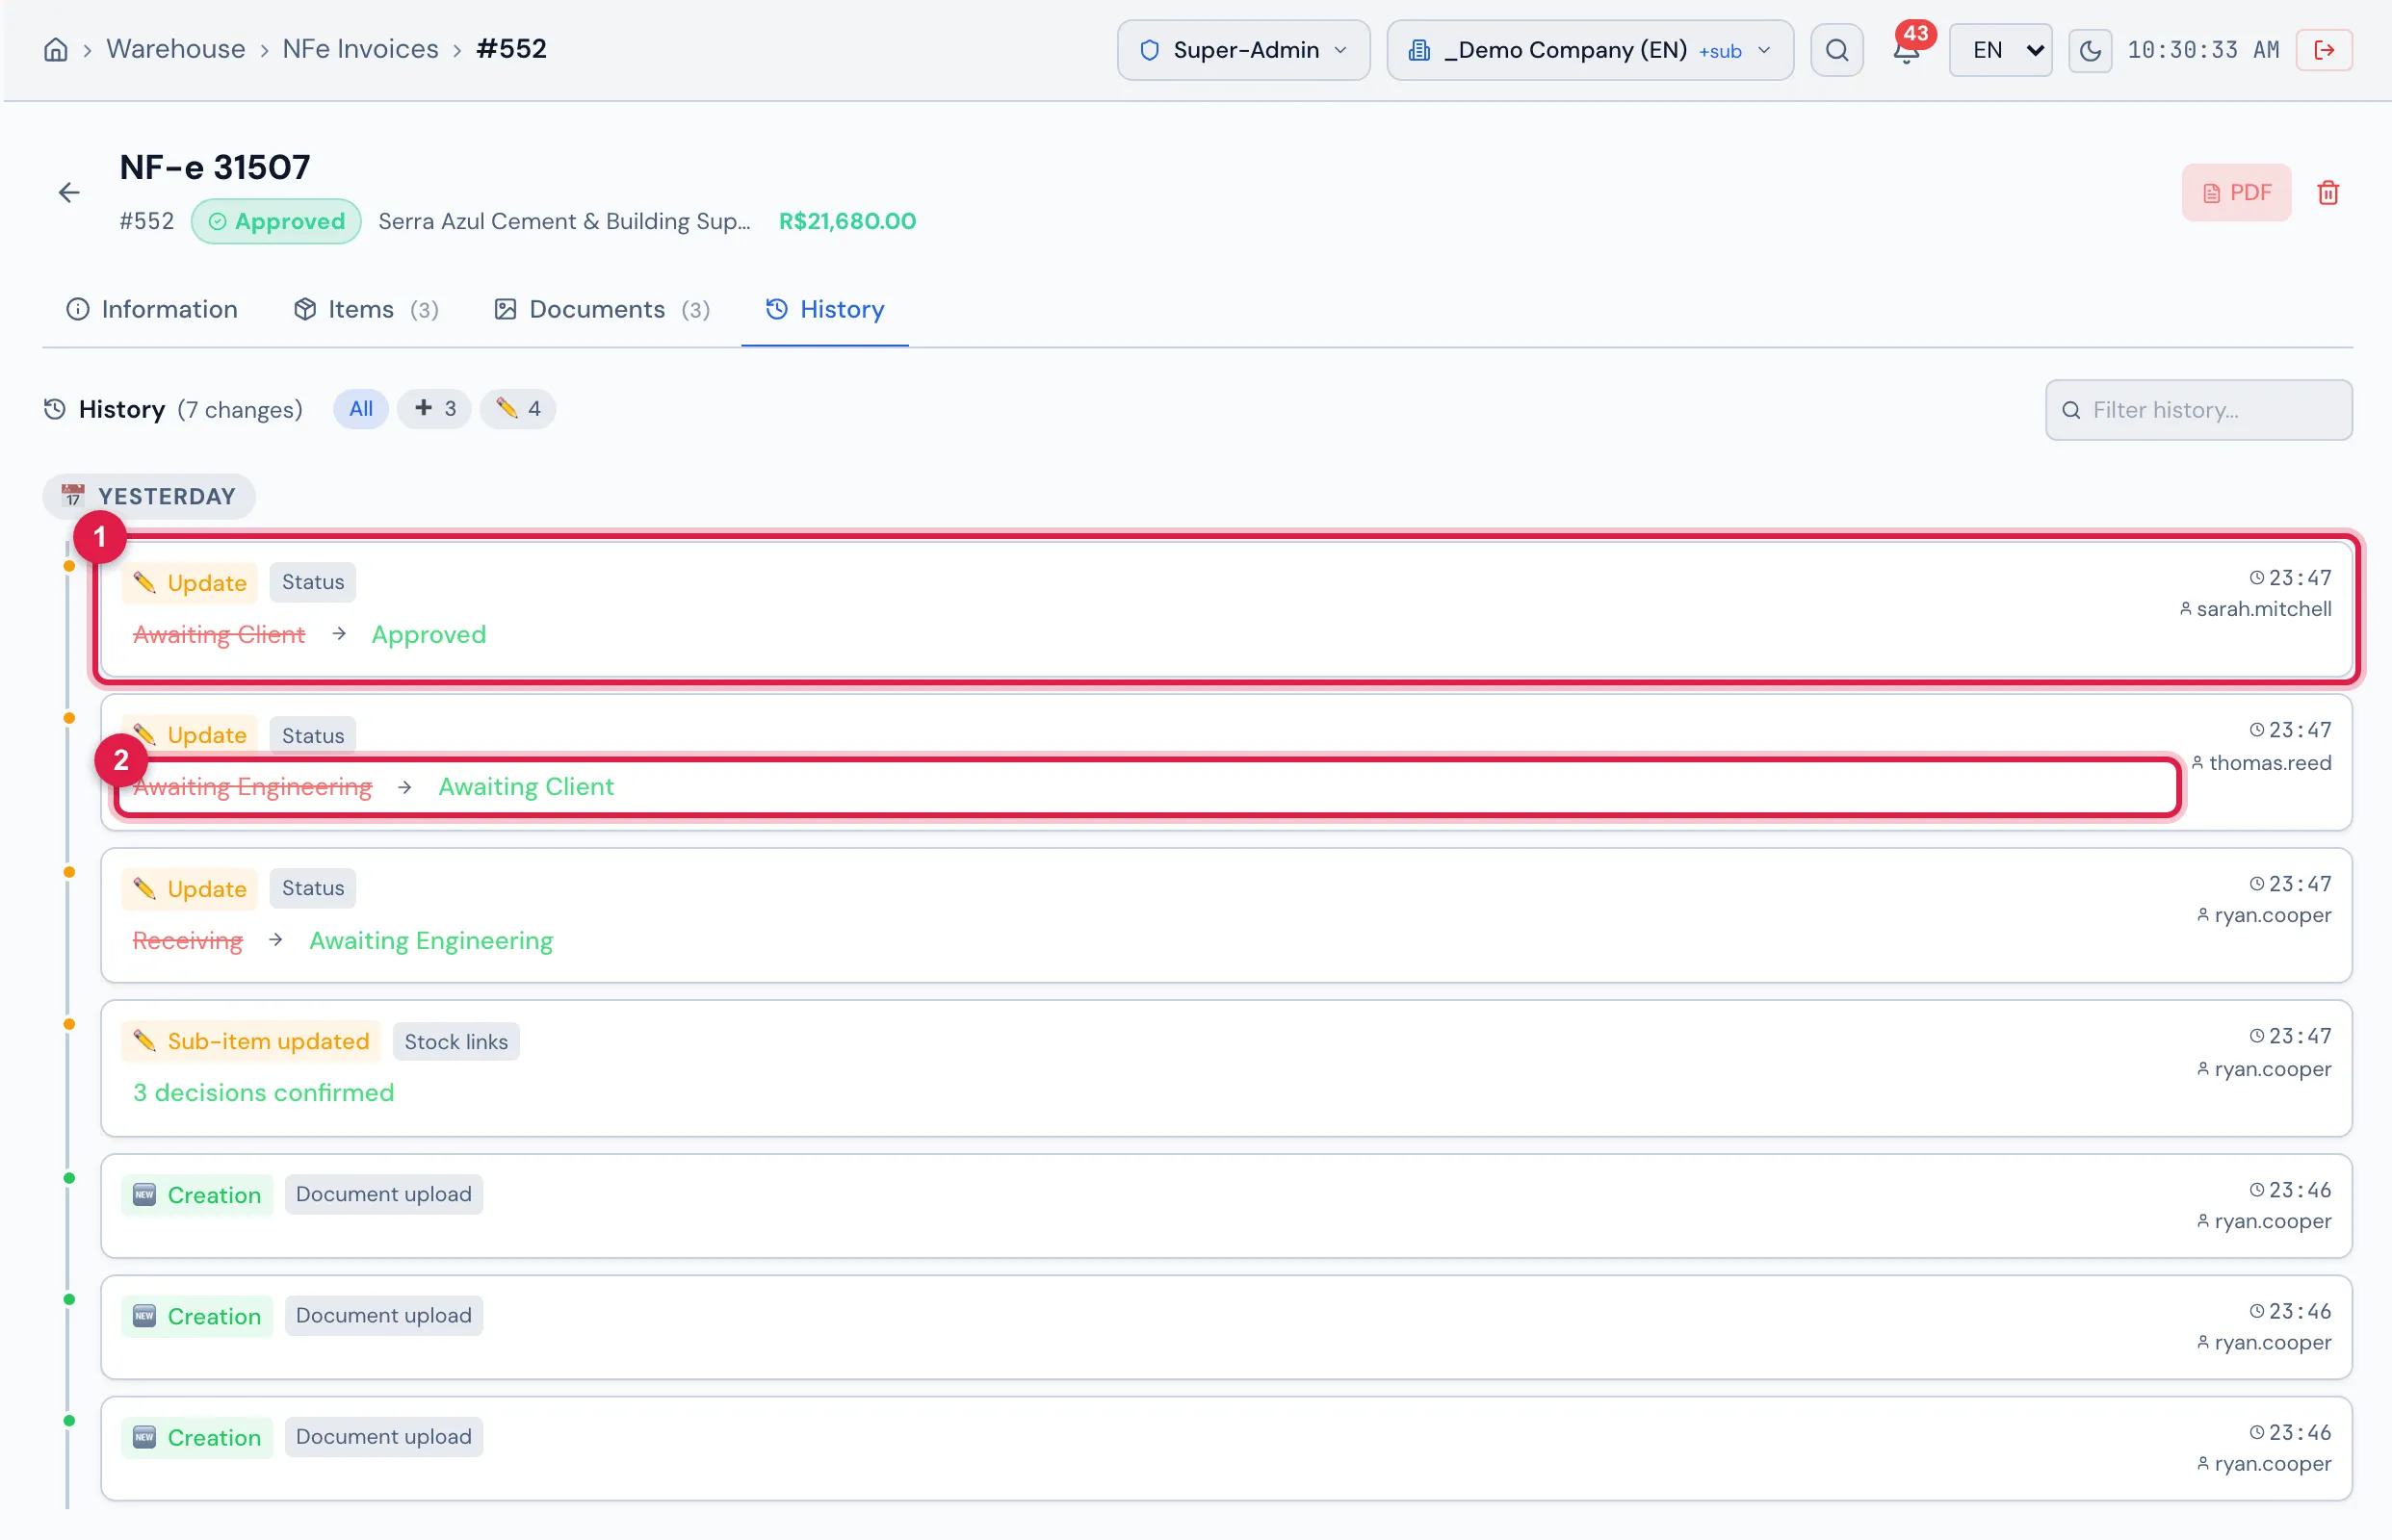Go to the home breadcrumb icon
Image resolution: width=2392 pixels, height=1540 pixels.
point(56,50)
